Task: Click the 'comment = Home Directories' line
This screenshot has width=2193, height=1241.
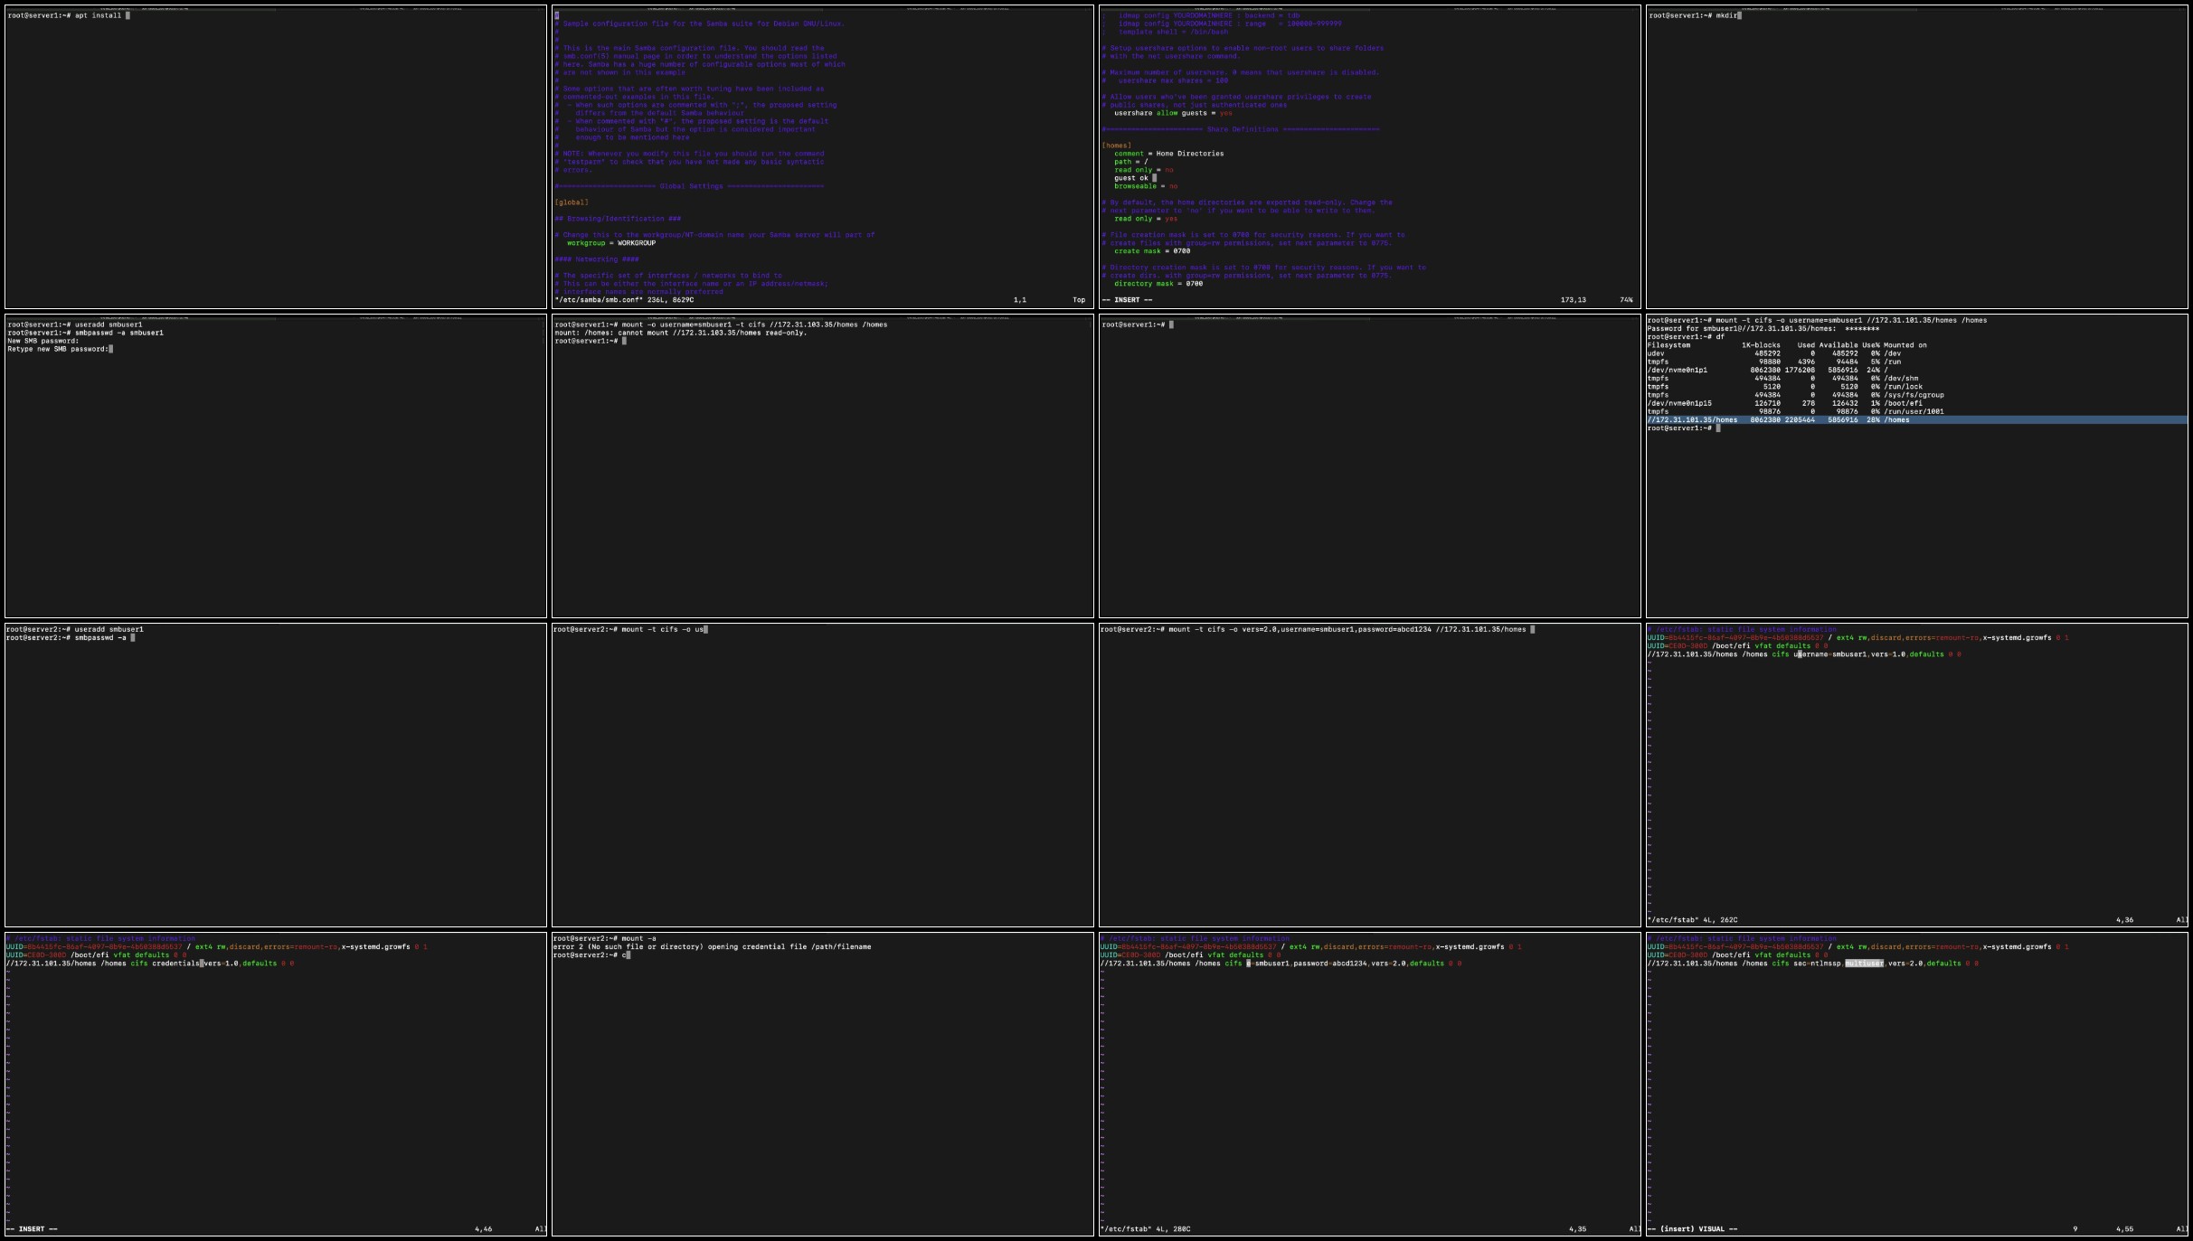Action: point(1168,154)
